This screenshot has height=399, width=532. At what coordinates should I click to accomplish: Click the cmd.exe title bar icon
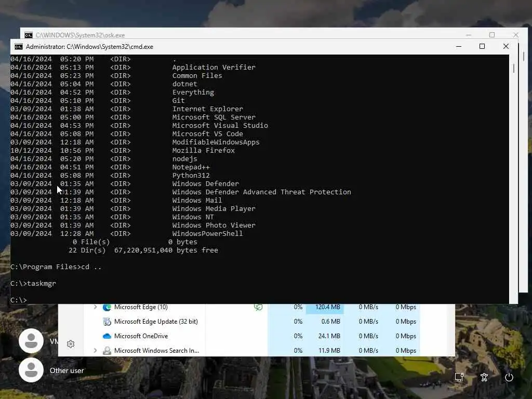(x=19, y=46)
